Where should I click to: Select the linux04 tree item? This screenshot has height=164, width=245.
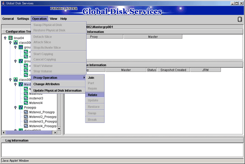19,38
